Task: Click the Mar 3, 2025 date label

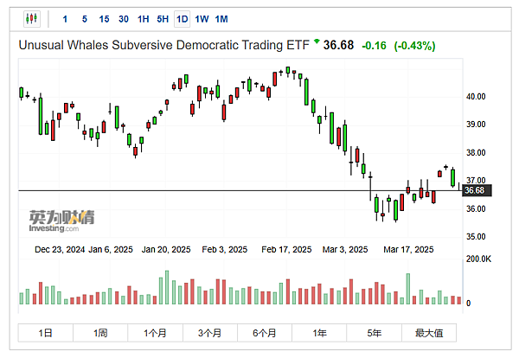Action: tap(345, 249)
